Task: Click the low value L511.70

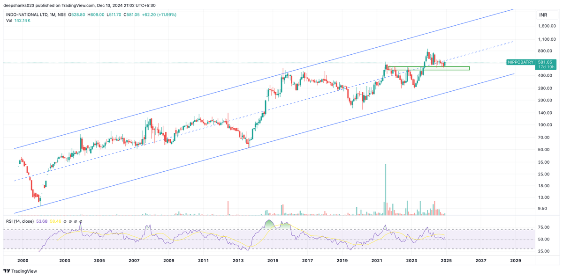Action: 114,15
